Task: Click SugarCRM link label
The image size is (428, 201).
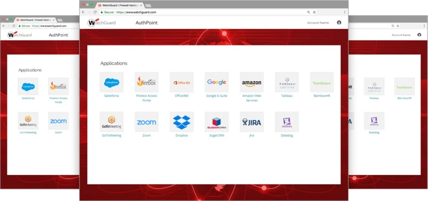Action: click(x=217, y=135)
